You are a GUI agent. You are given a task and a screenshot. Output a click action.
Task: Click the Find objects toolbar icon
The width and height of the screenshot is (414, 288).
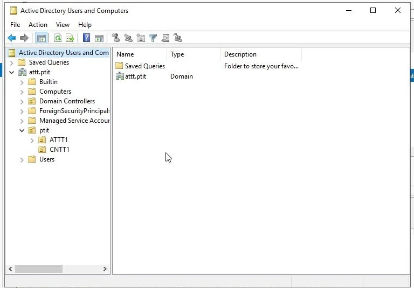tap(165, 38)
